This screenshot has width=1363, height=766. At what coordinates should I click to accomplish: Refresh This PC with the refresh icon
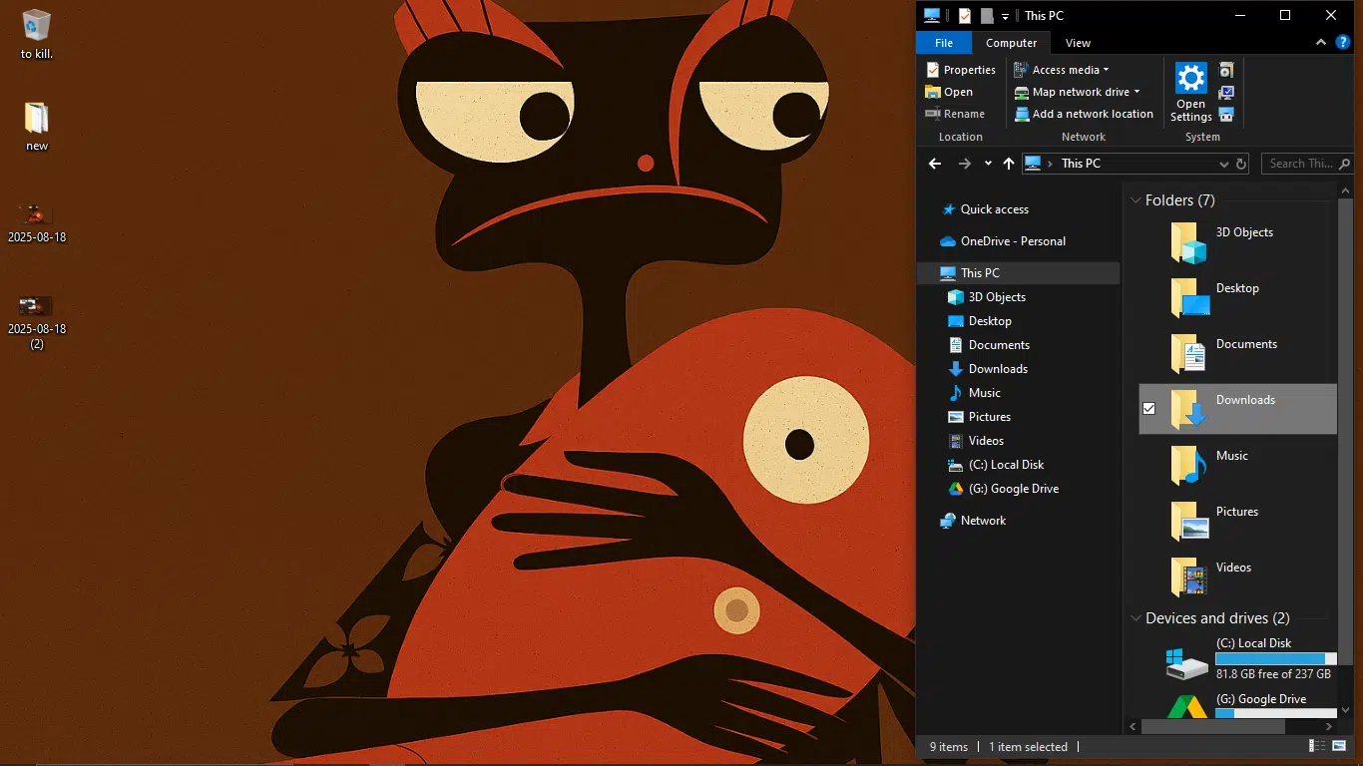tap(1241, 164)
